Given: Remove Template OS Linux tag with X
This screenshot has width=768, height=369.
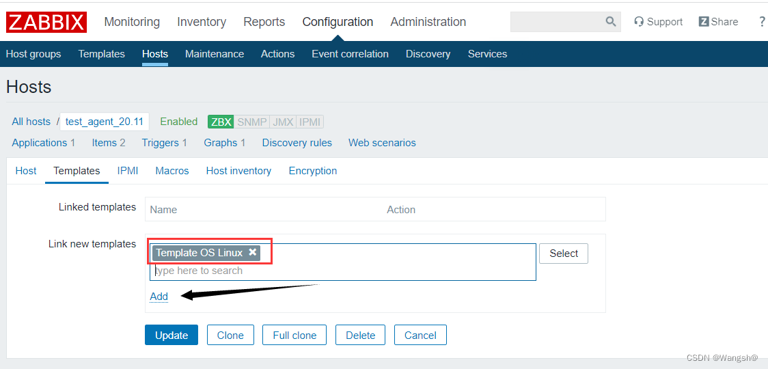Looking at the screenshot, I should [x=253, y=252].
